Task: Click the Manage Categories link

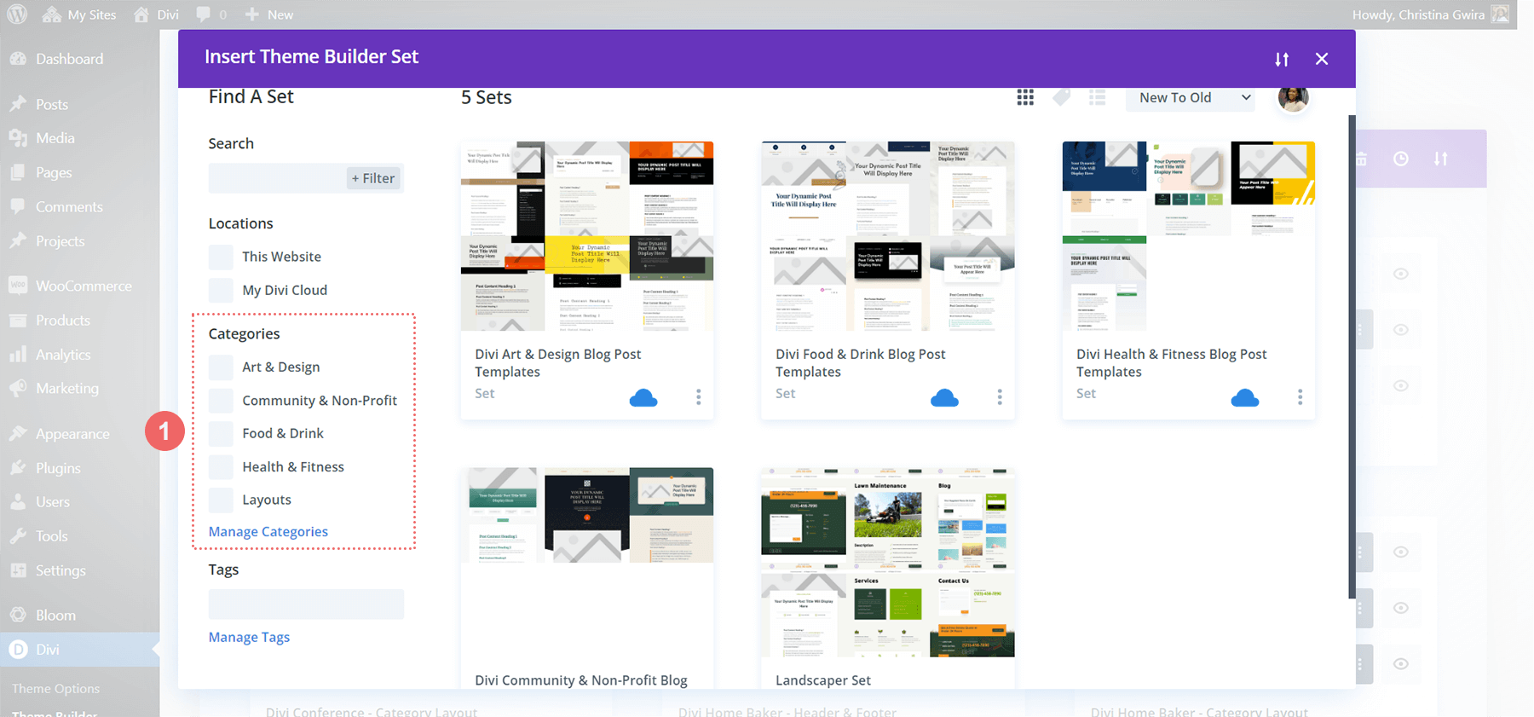Action: pyautogui.click(x=268, y=531)
